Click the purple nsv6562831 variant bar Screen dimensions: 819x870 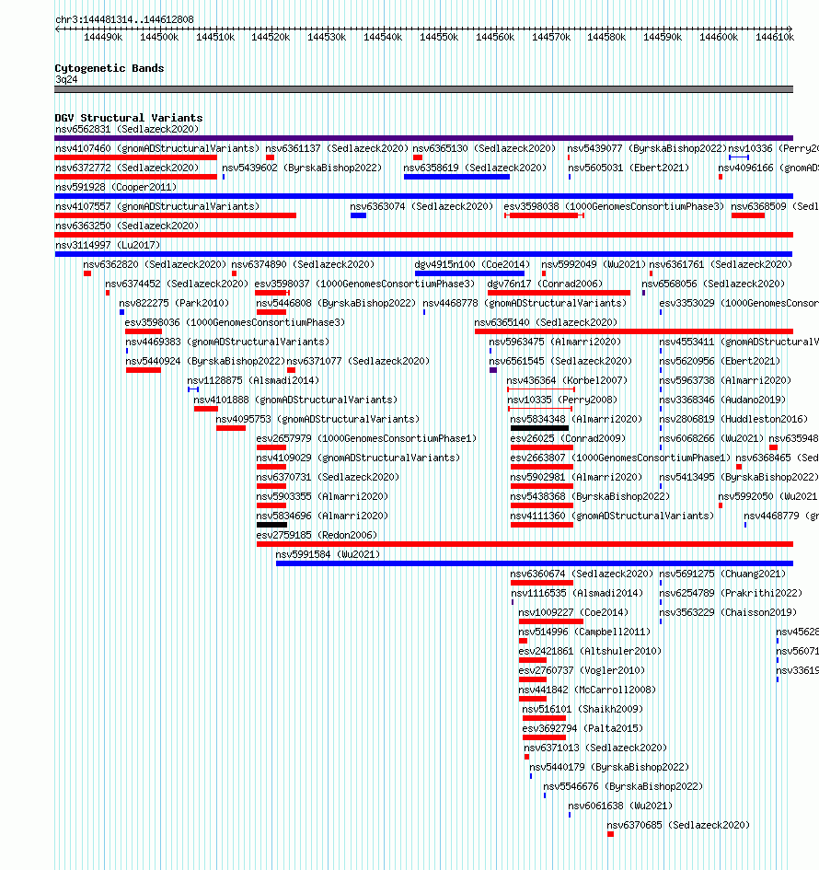tap(423, 138)
